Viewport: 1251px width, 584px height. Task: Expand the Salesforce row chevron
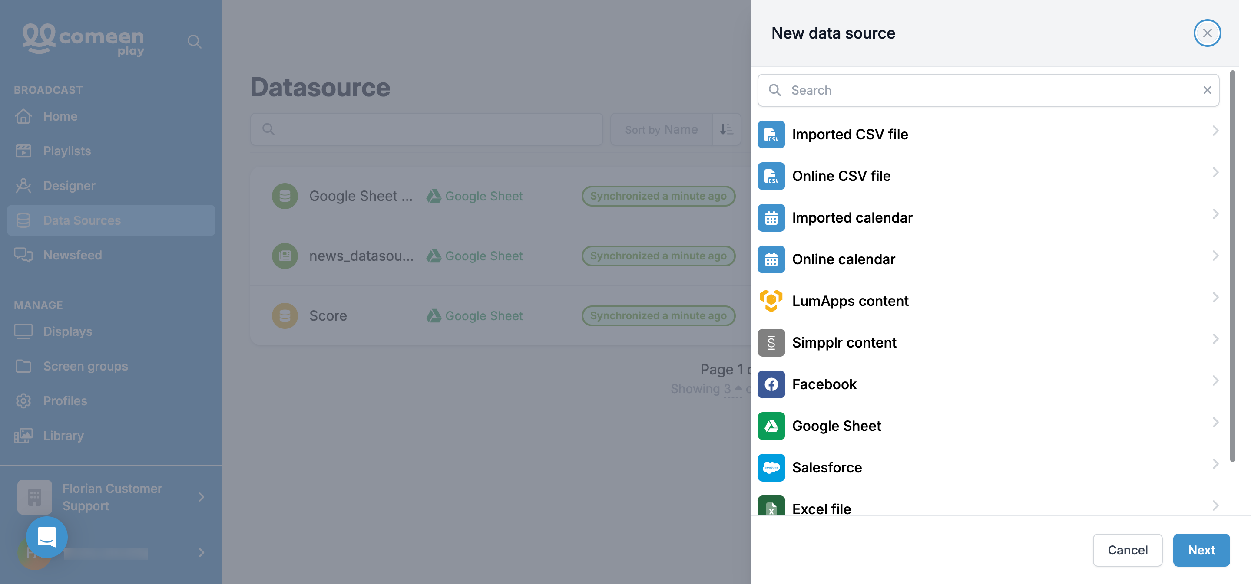pyautogui.click(x=1215, y=464)
